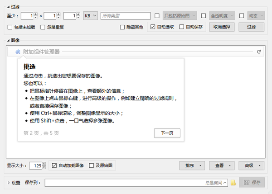Collapse the 过滤 section triangle
Screen dimensions: 272x194
click(x=8, y=7)
